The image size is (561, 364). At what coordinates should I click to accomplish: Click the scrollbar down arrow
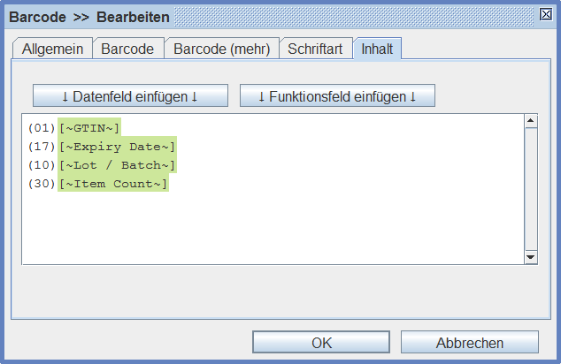click(531, 257)
